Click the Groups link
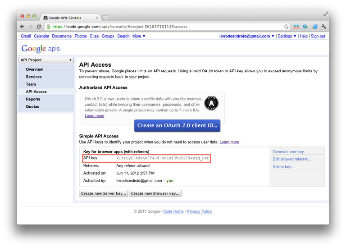This screenshot has height=248, width=346. [x=108, y=36]
